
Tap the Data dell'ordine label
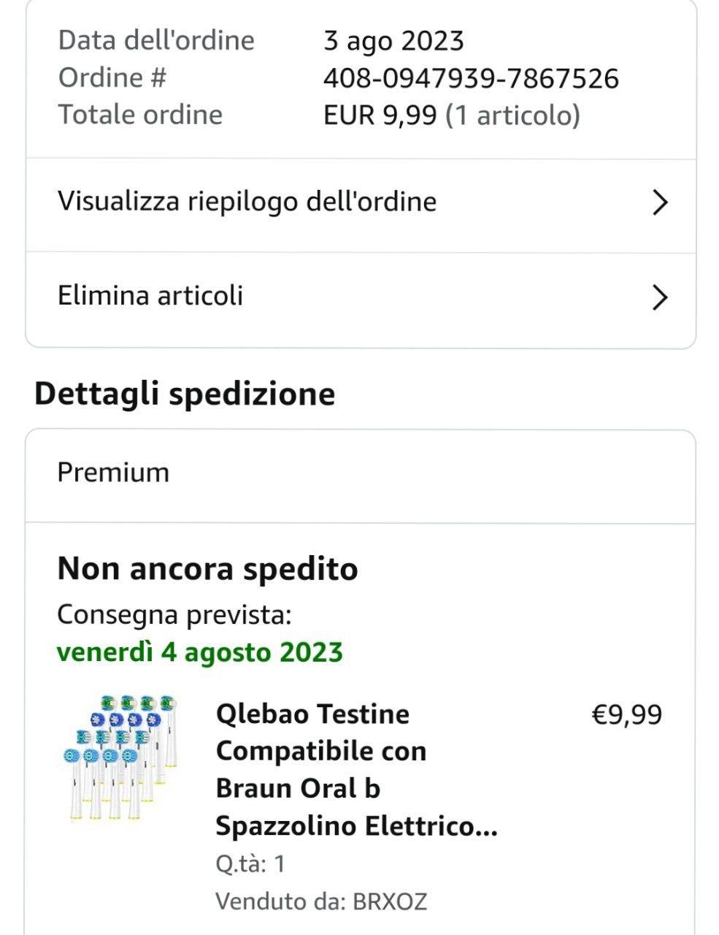coord(156,40)
